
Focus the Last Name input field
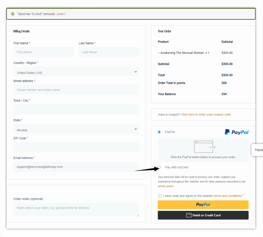[x=109, y=52]
